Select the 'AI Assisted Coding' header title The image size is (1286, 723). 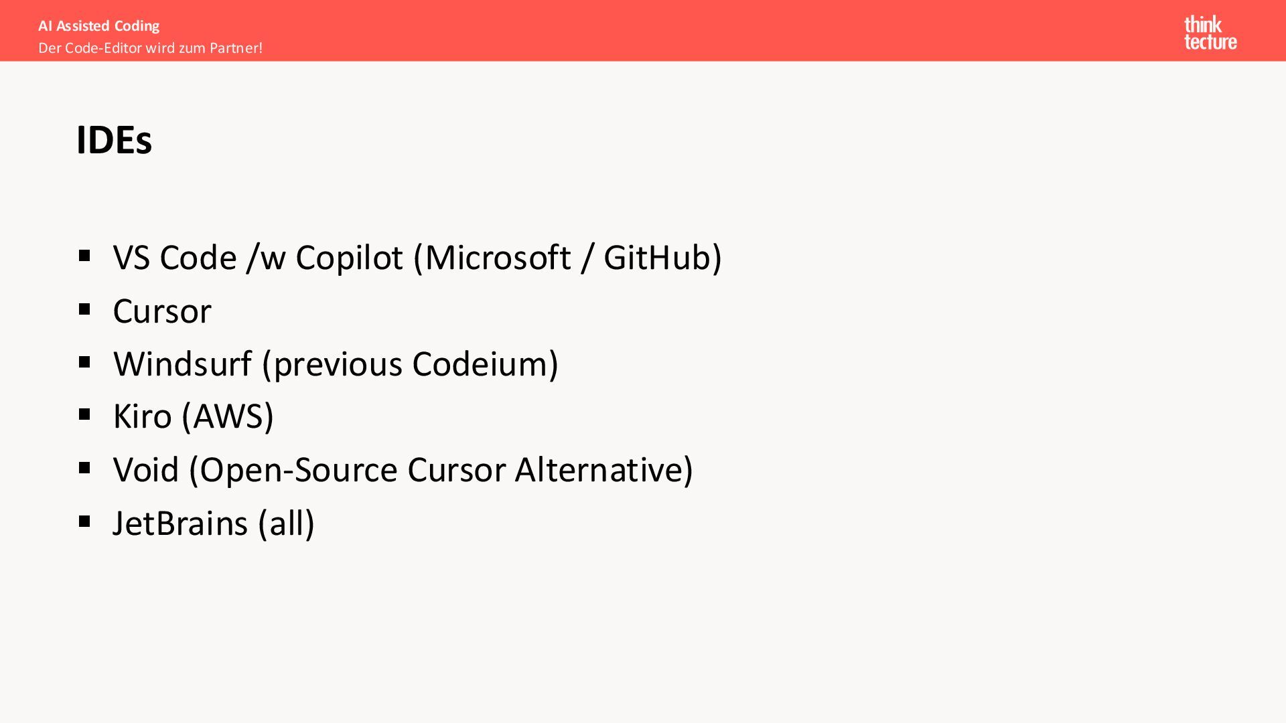[x=99, y=26]
